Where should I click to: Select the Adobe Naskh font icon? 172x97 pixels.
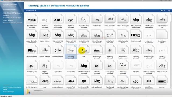click(110, 34)
